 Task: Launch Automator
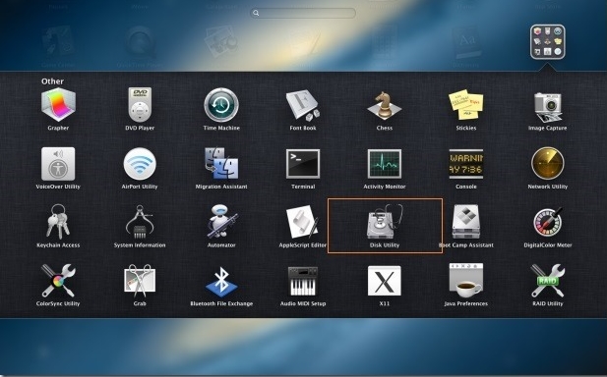(221, 222)
